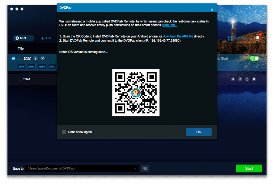Screen dimensions: 274x185
Task: Open the Buy Now link
Action: point(241,38)
